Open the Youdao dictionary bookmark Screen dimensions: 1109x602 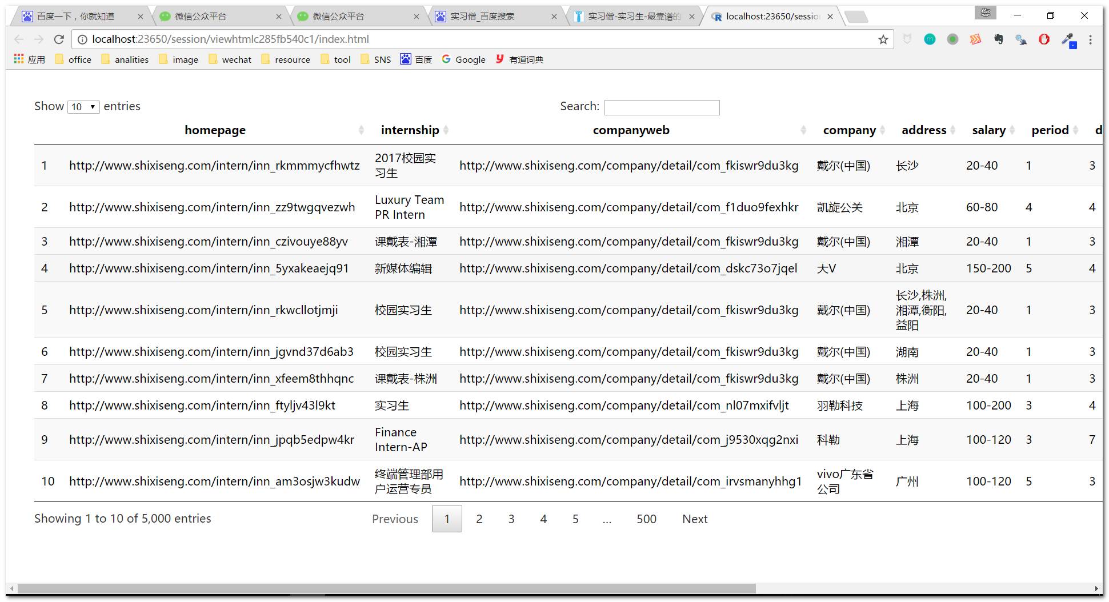[x=519, y=59]
